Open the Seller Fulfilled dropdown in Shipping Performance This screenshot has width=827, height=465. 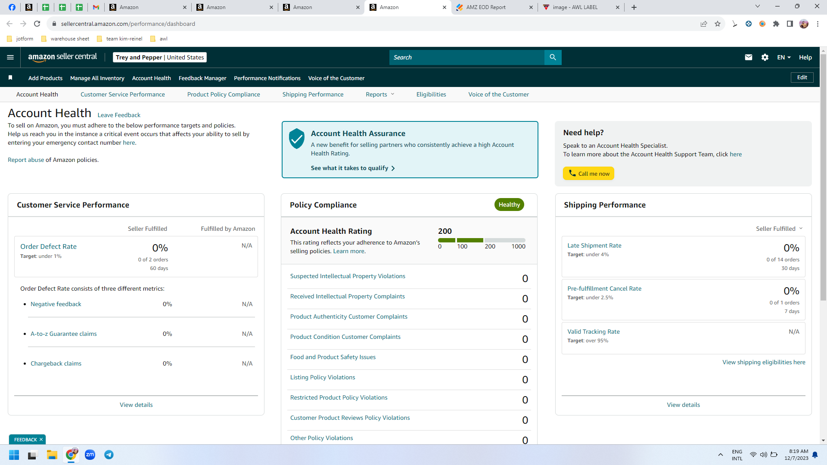coord(779,229)
